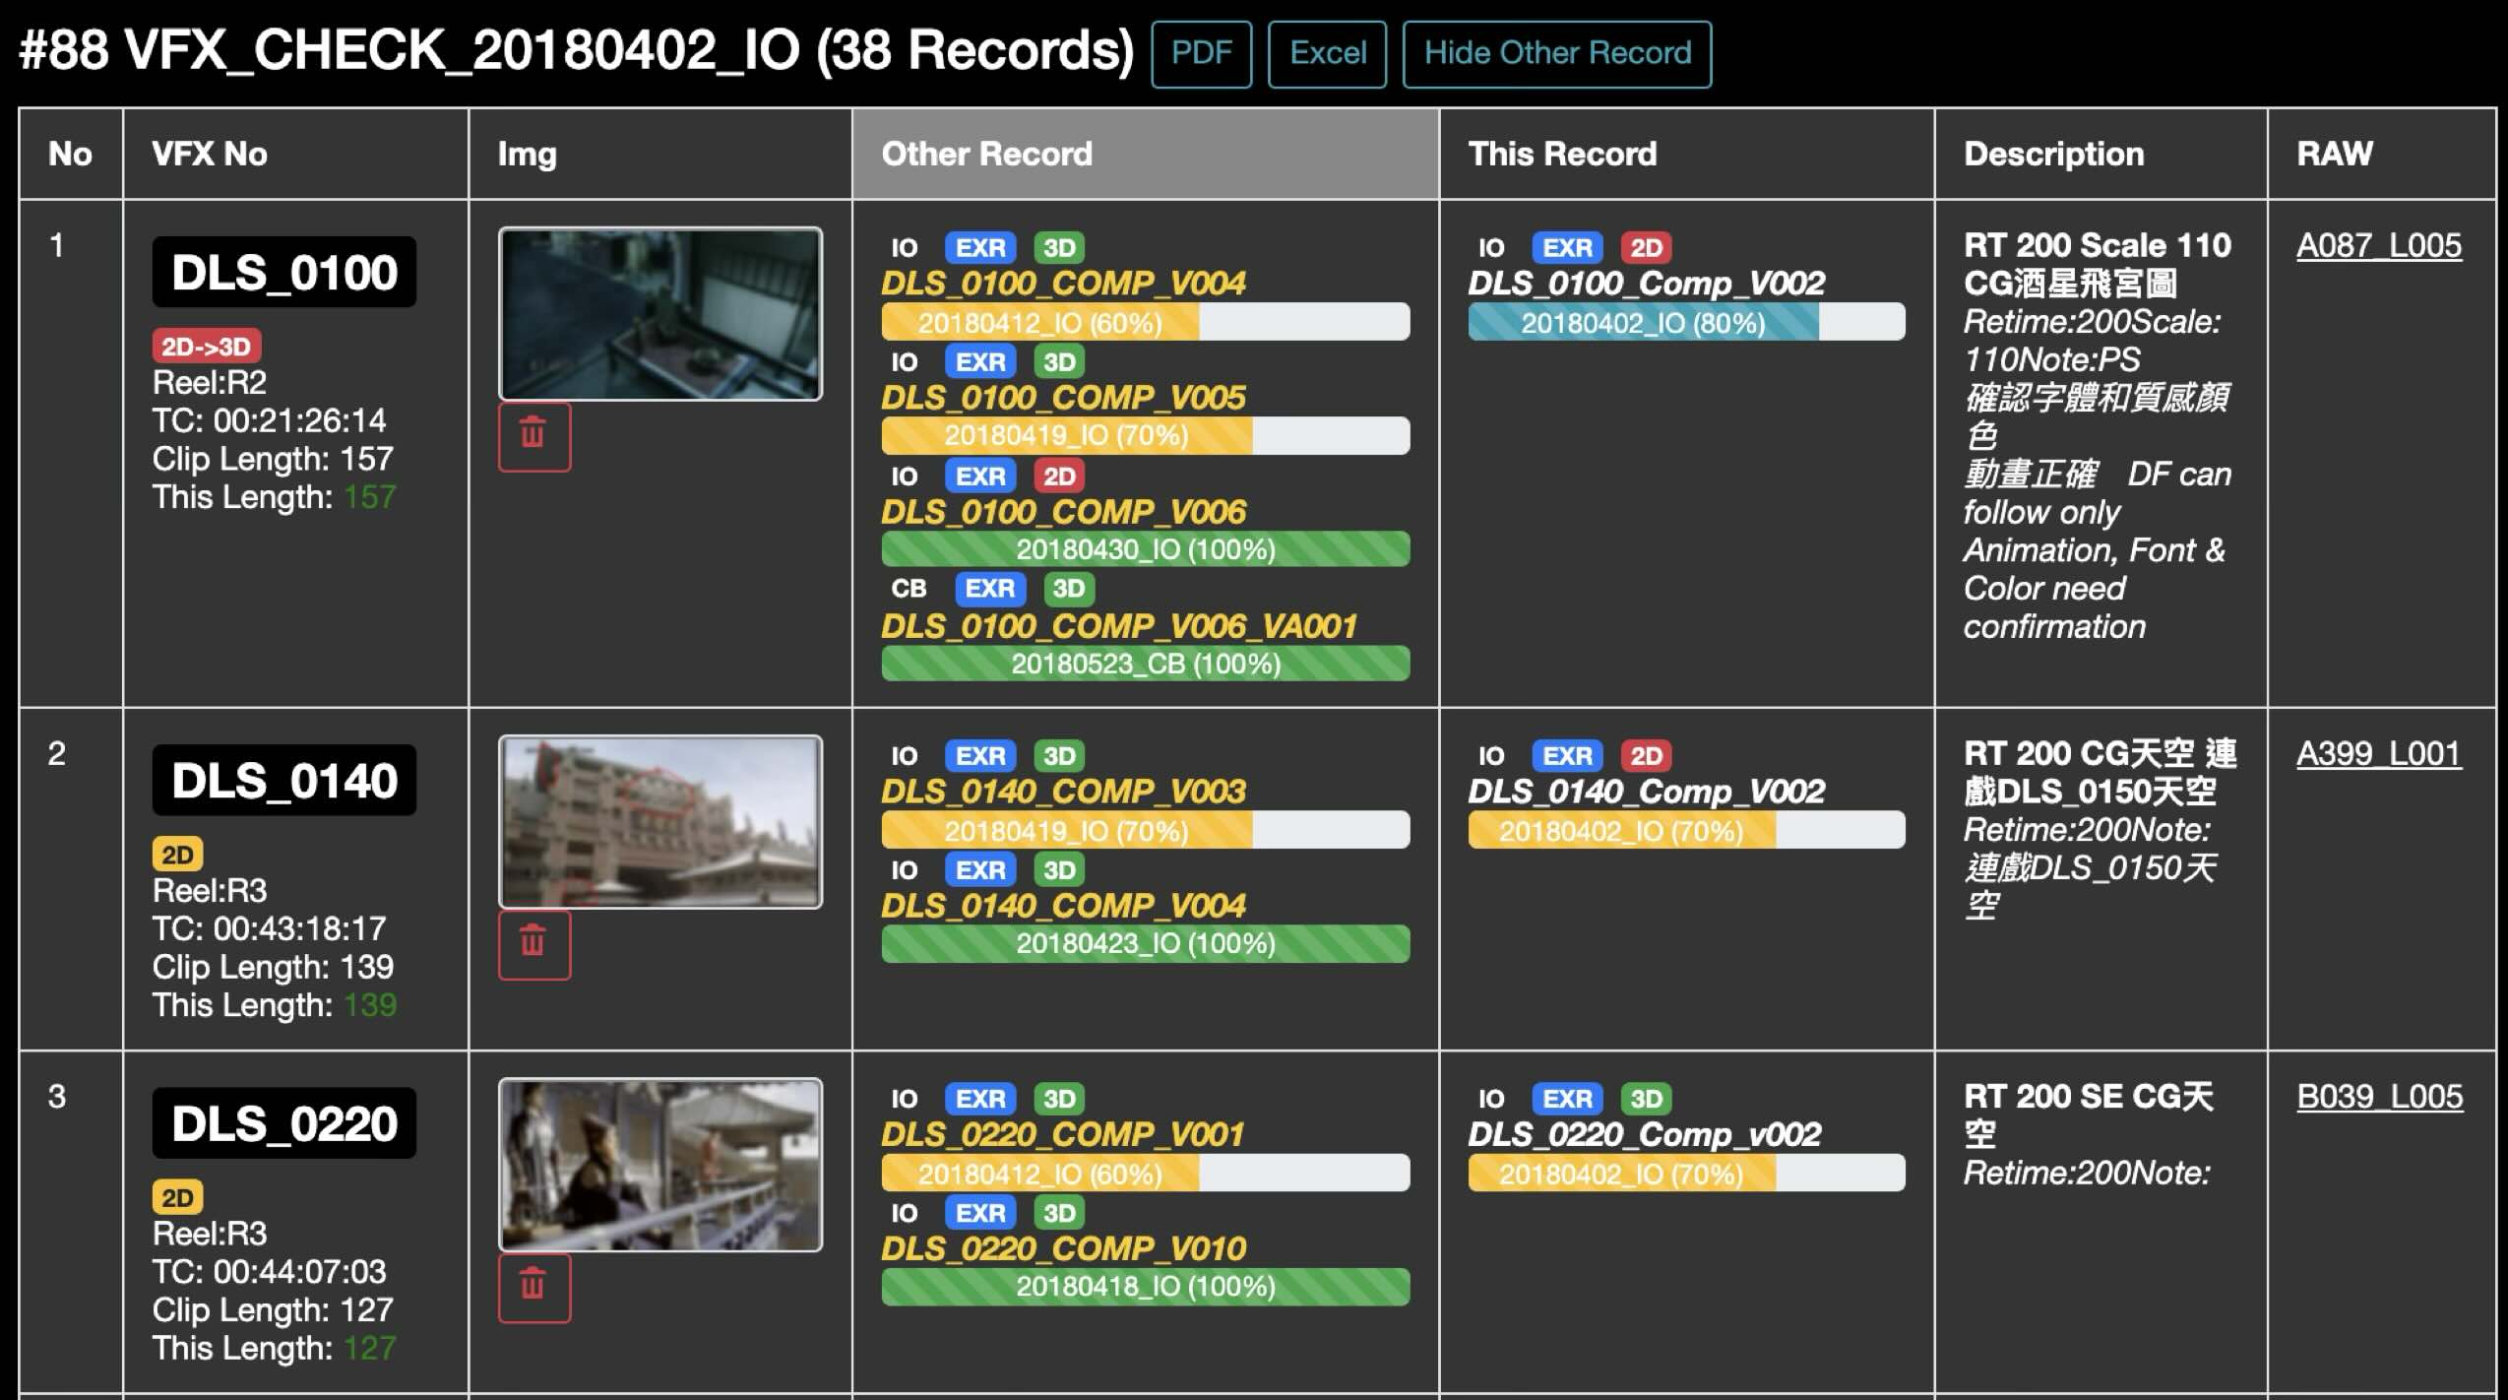Export records with PDF button
This screenshot has height=1400, width=2508.
1201,54
